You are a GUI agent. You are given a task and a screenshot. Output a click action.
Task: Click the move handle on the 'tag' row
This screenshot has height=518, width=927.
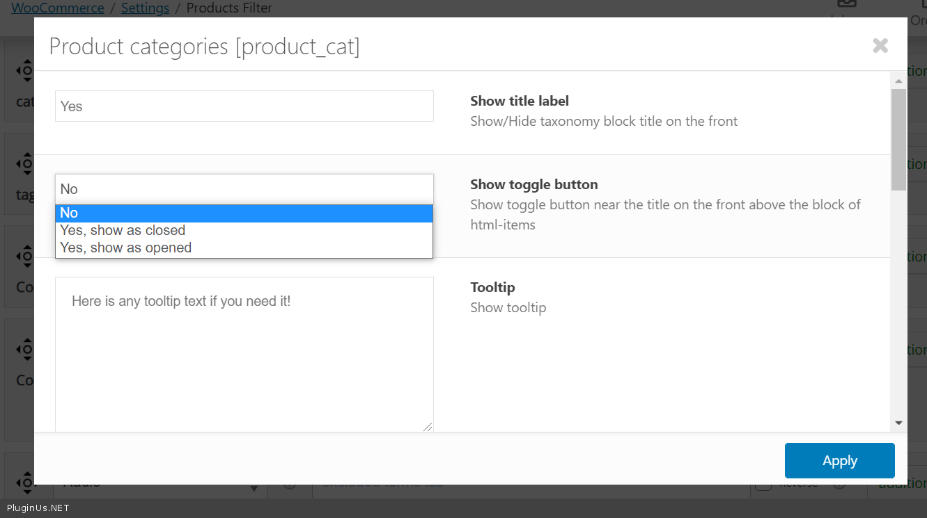(25, 164)
